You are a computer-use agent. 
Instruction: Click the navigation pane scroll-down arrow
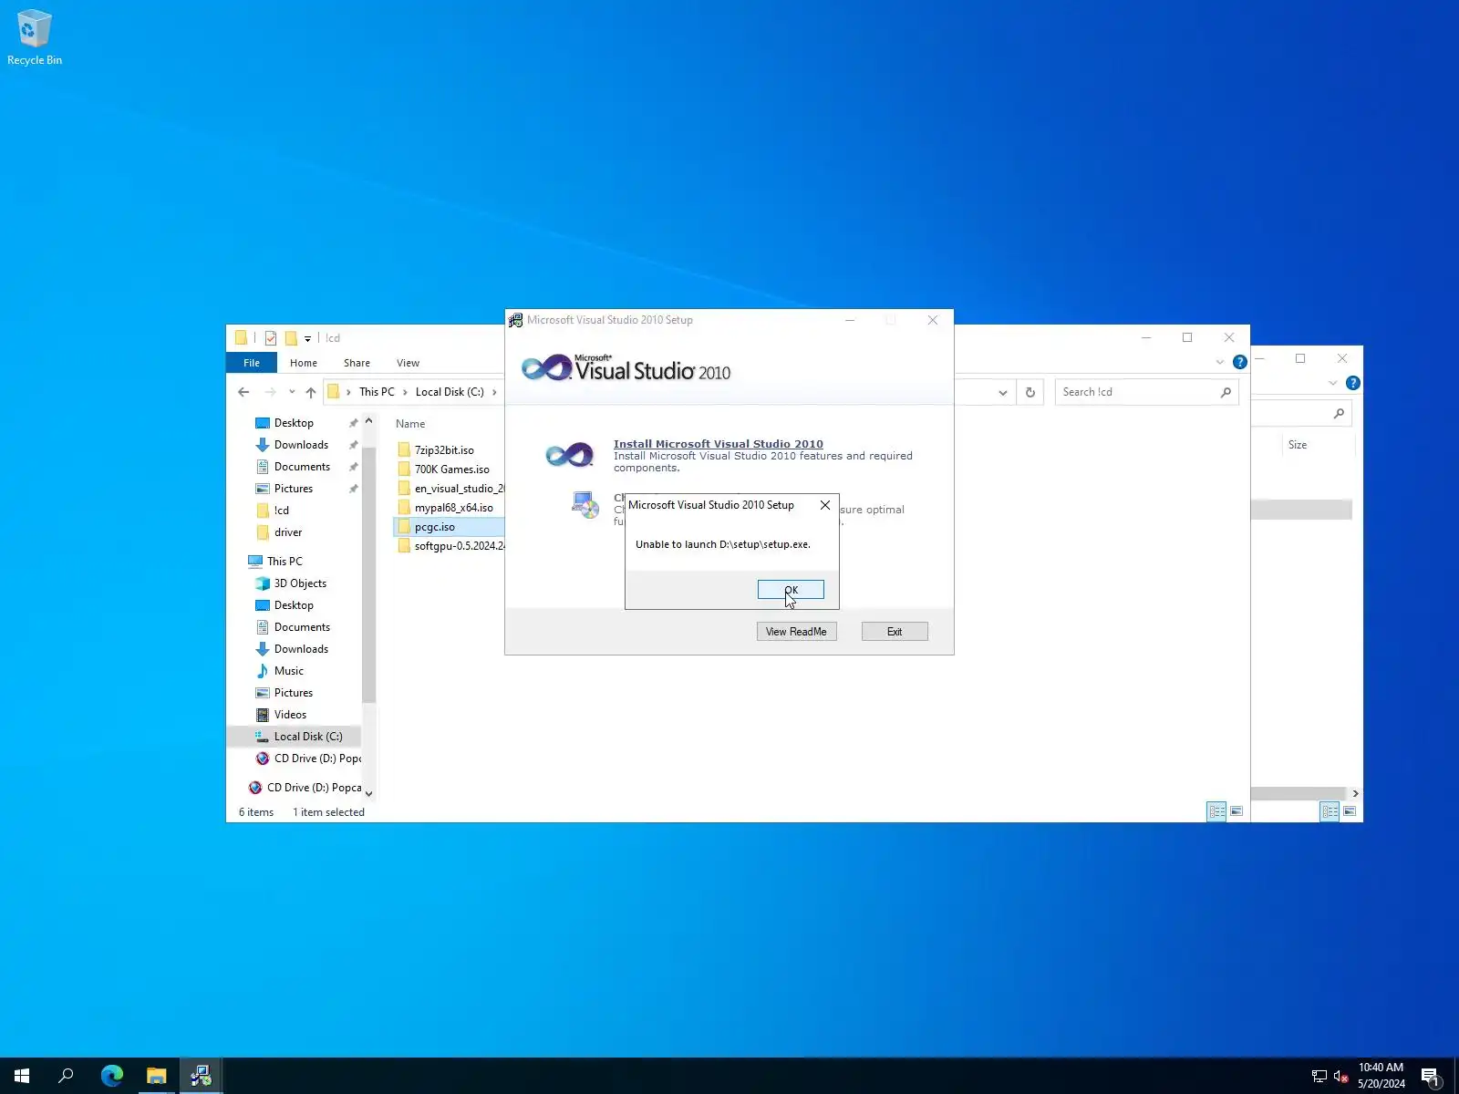368,793
